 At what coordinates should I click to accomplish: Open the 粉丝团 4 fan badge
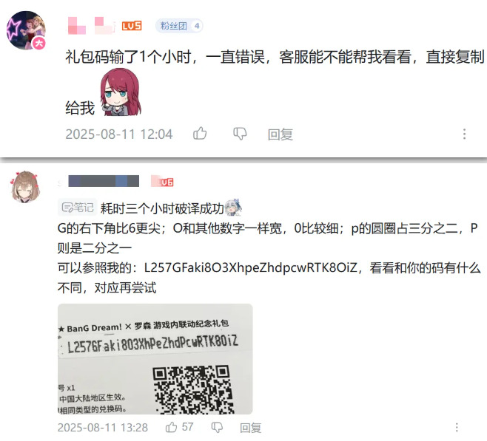[x=179, y=26]
